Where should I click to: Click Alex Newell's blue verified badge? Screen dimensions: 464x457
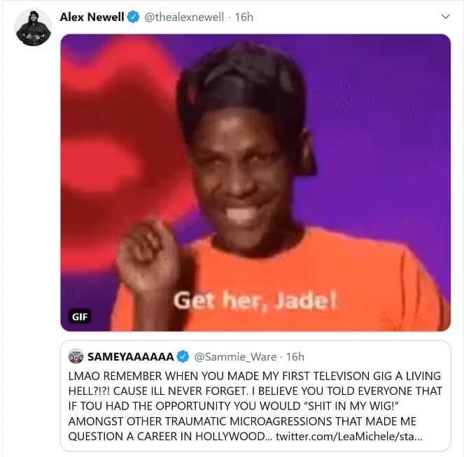[x=133, y=17]
